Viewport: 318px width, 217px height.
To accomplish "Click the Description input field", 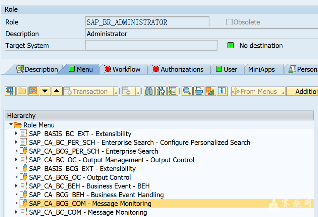I will tap(201, 34).
